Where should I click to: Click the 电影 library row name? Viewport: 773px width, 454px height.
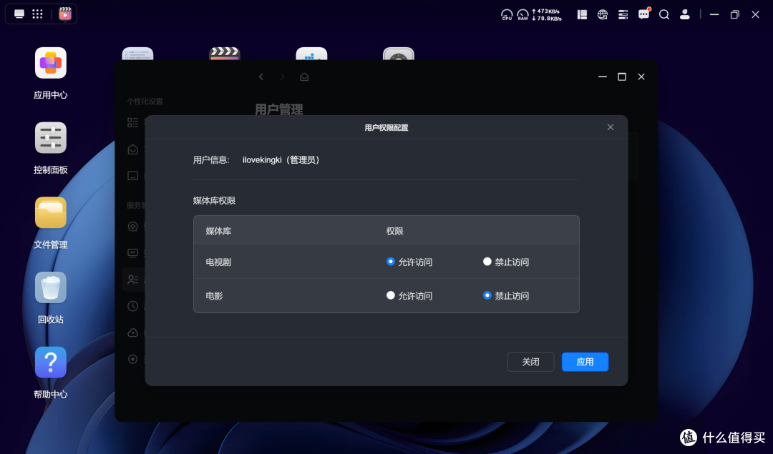pos(215,296)
